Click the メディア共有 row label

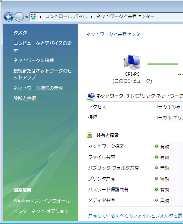(102, 200)
